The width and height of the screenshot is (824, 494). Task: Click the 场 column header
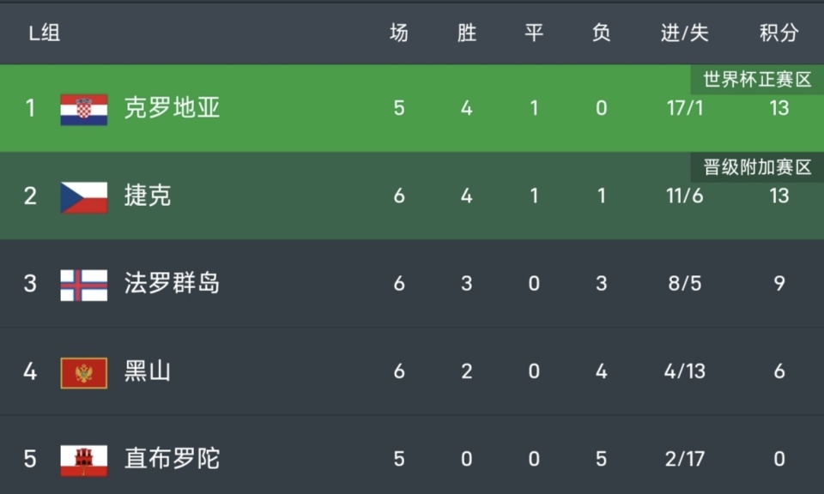(399, 33)
